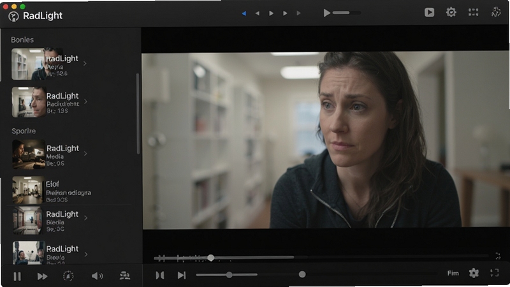Click the first right arrow in top navigation
Screen dimensions: 510x287
[271, 13]
